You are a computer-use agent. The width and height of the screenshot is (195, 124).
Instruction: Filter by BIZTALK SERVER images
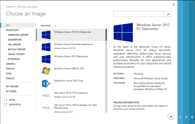click(x=17, y=49)
